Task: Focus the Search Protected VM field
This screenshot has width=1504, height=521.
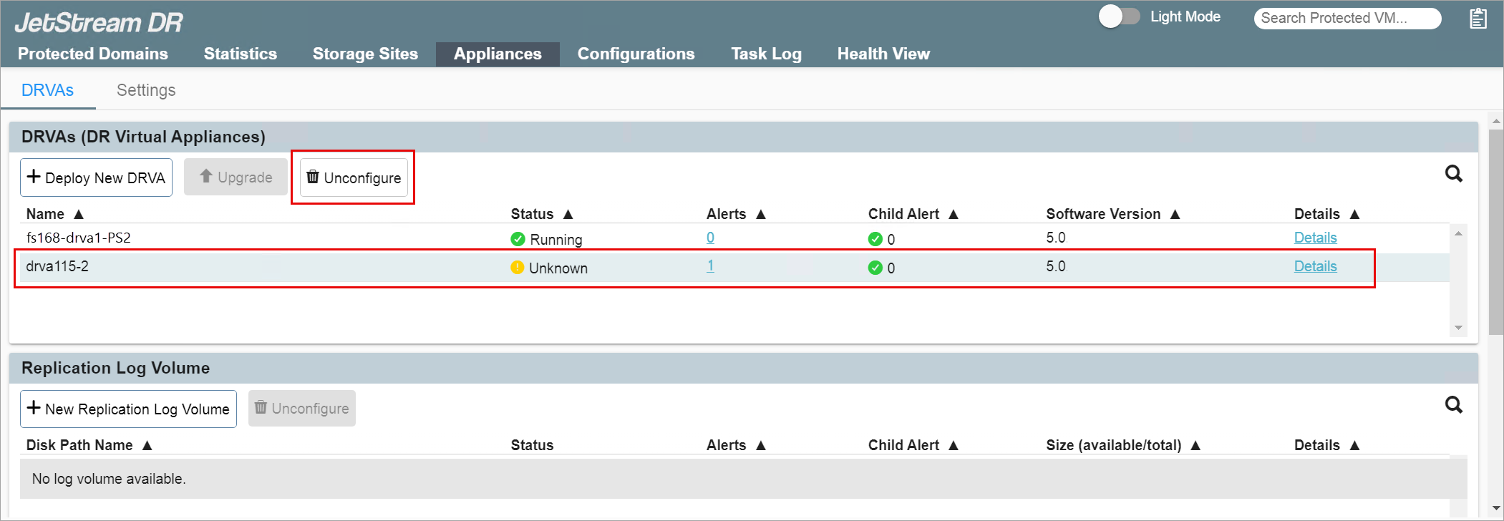Action: click(1347, 18)
